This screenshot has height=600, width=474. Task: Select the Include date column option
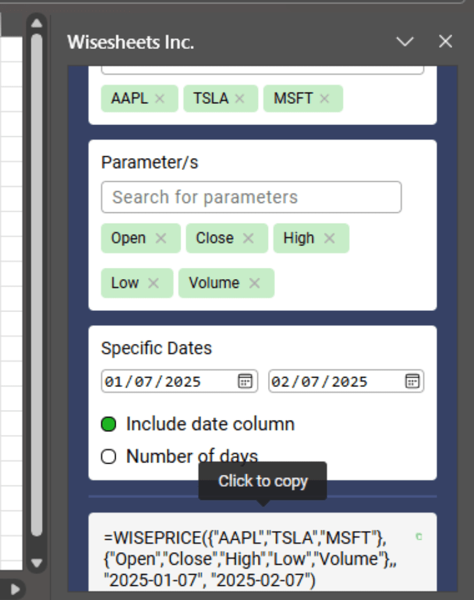click(110, 424)
